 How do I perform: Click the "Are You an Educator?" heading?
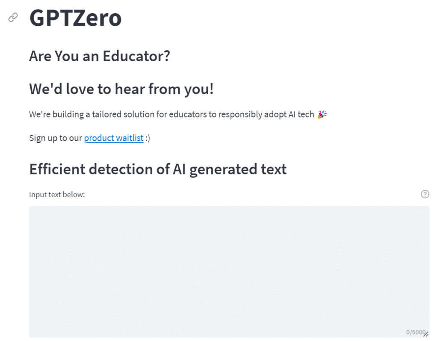pyautogui.click(x=100, y=56)
